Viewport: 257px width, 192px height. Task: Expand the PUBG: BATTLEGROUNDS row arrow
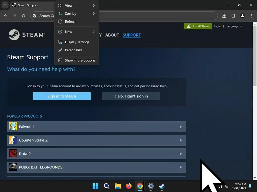181,167
